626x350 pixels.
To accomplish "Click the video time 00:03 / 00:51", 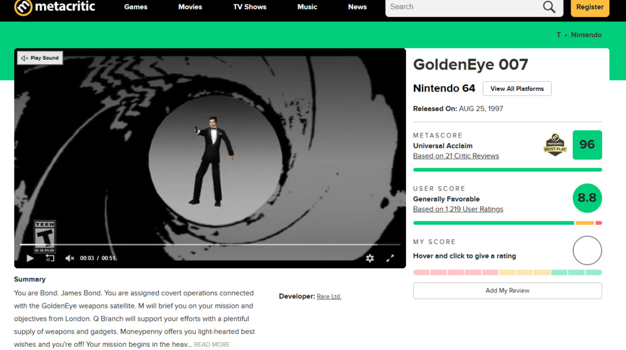I will coord(97,258).
